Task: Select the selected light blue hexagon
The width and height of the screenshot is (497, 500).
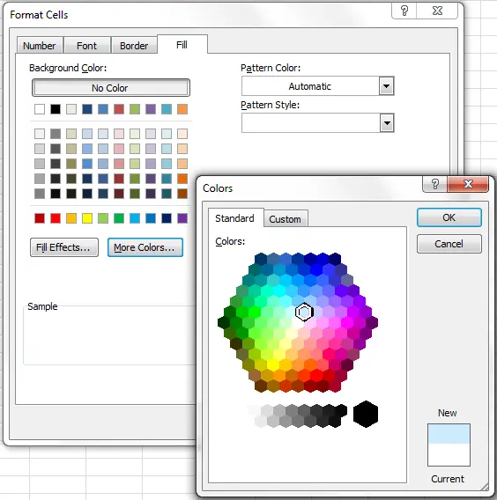Action: (304, 312)
